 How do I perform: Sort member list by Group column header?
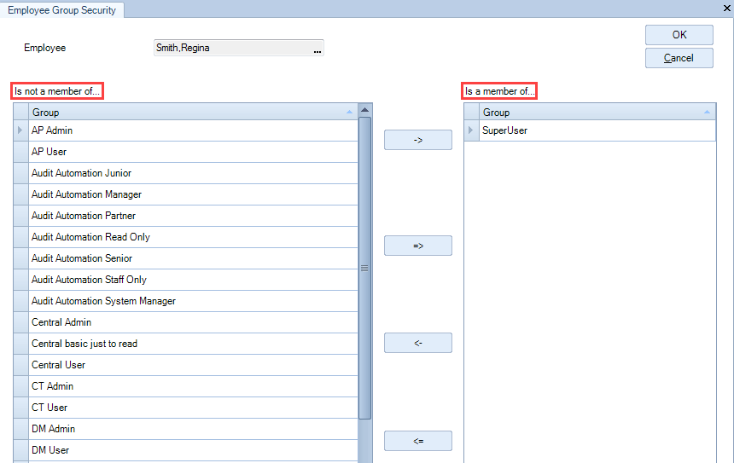[x=597, y=113]
